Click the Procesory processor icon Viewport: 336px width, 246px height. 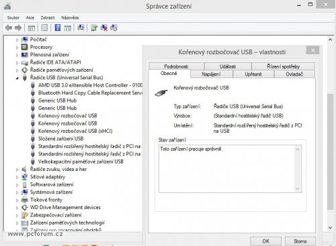(x=25, y=47)
